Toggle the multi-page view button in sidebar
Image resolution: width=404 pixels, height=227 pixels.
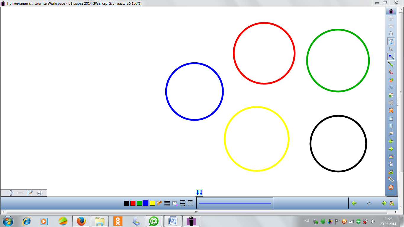[x=391, y=42]
